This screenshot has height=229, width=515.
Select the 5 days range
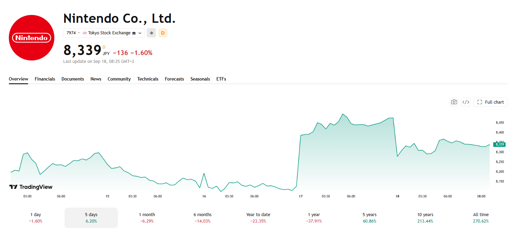[91, 218]
